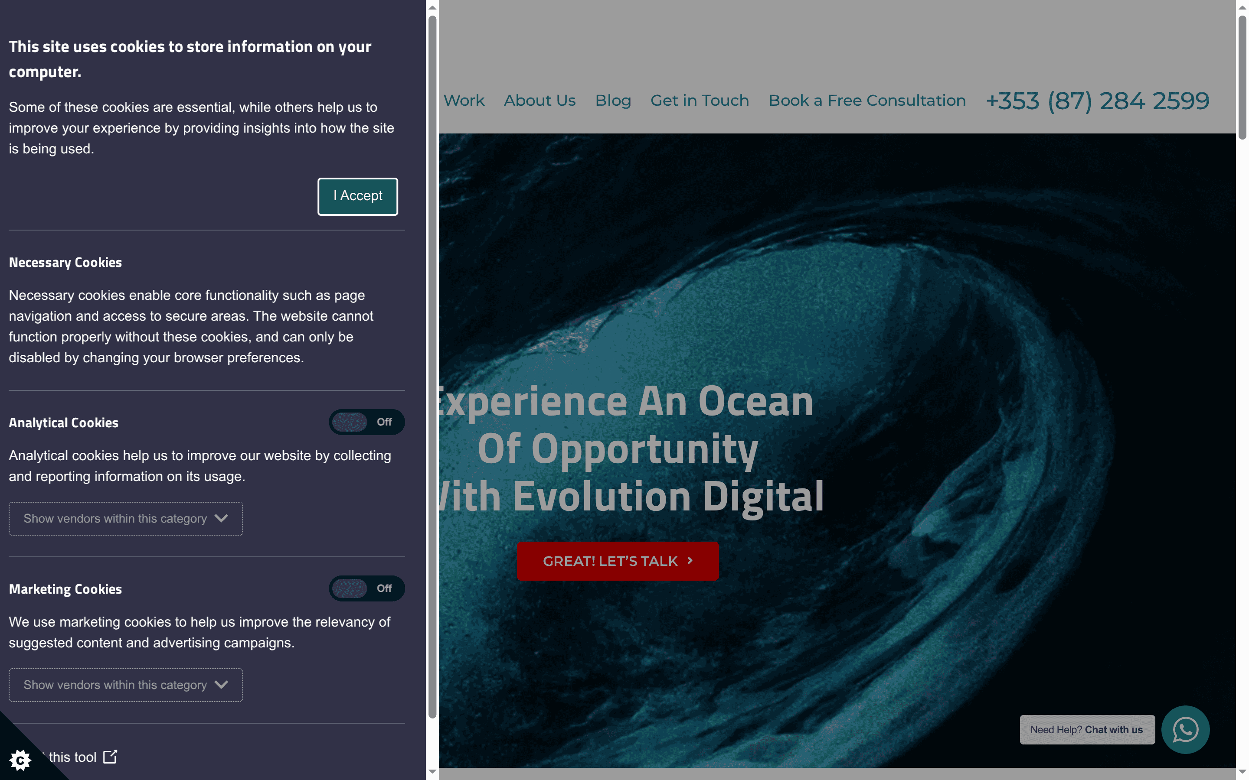Select Get in Touch

(700, 101)
